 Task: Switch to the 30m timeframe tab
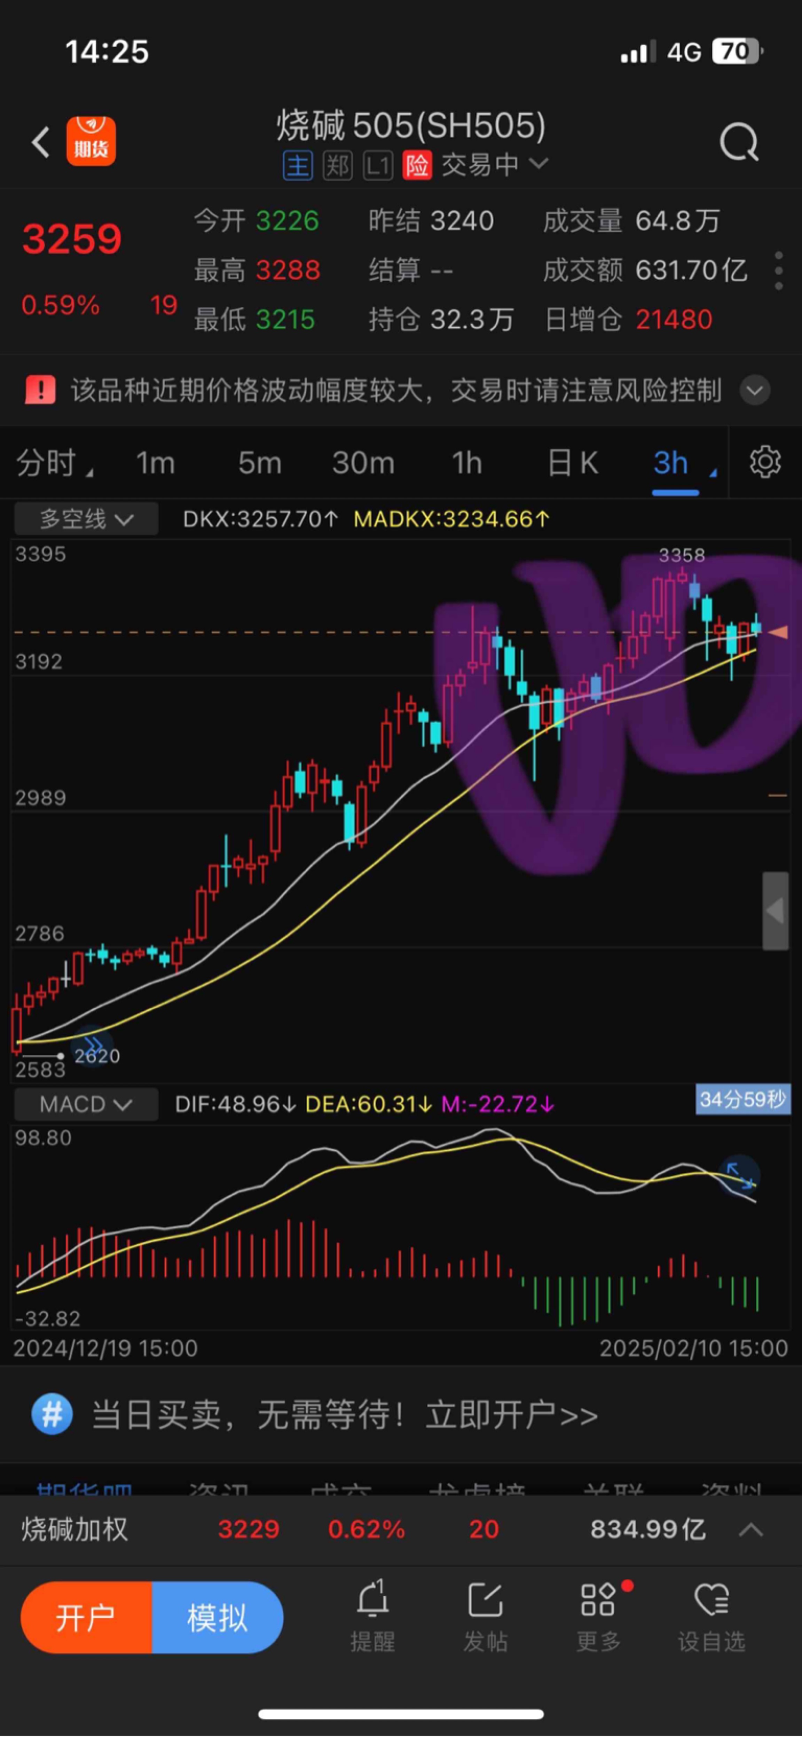click(x=363, y=463)
